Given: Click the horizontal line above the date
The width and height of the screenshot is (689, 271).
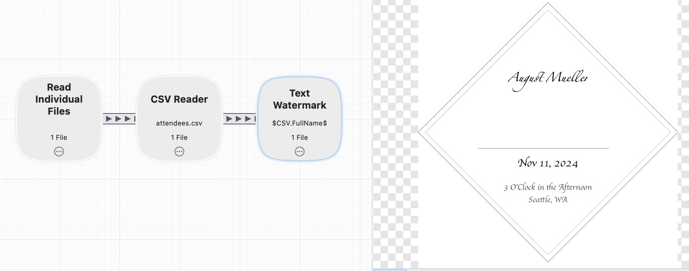Looking at the screenshot, I should (x=543, y=148).
